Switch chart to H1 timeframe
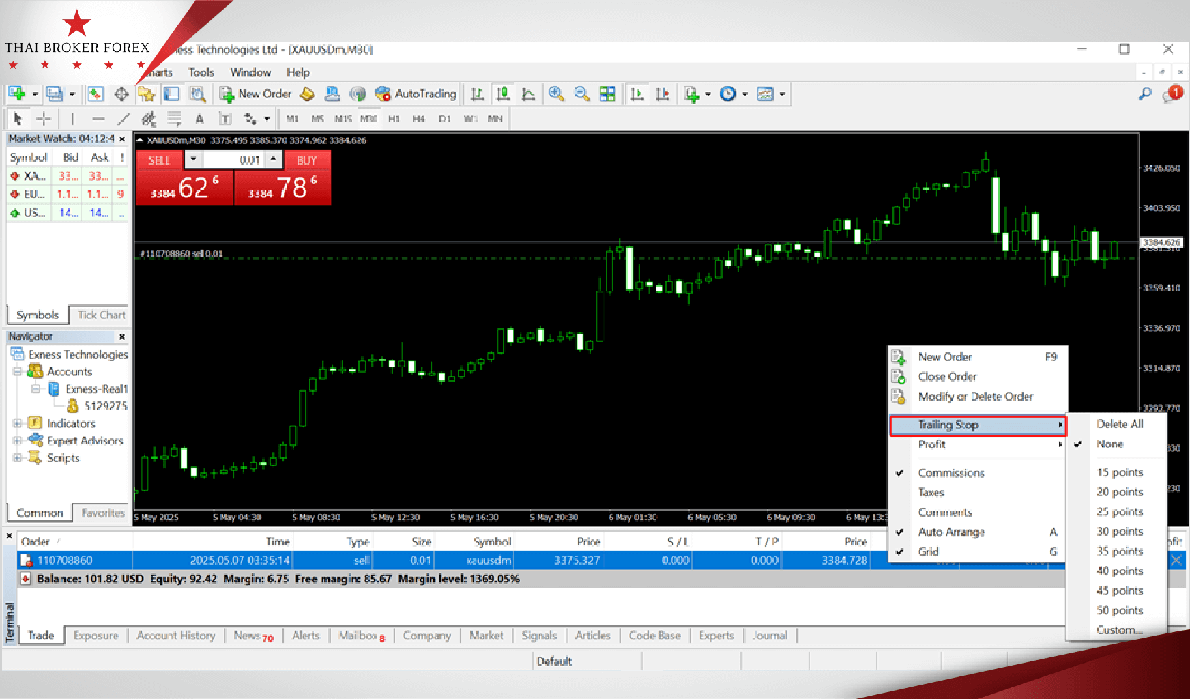Screen dimensions: 1190x699 click(394, 119)
